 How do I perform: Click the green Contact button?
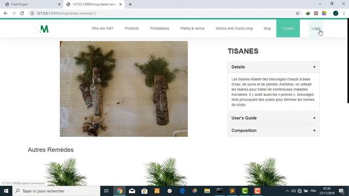(288, 28)
